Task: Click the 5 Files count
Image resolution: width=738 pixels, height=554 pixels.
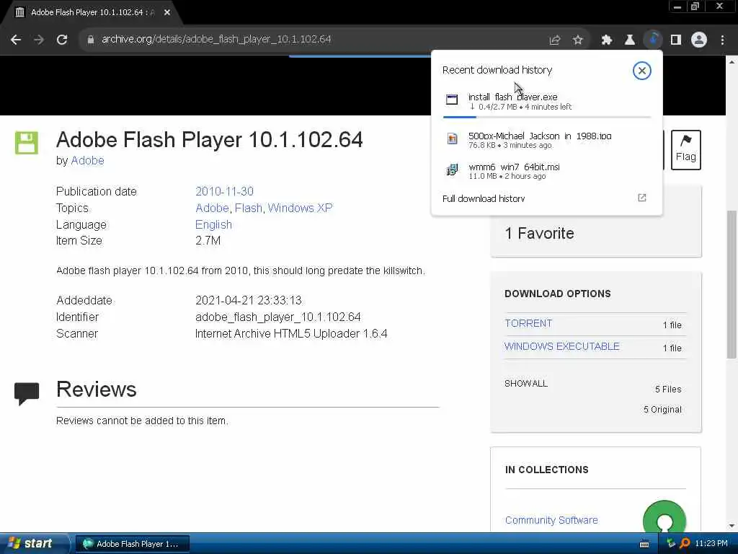Action: click(668, 389)
